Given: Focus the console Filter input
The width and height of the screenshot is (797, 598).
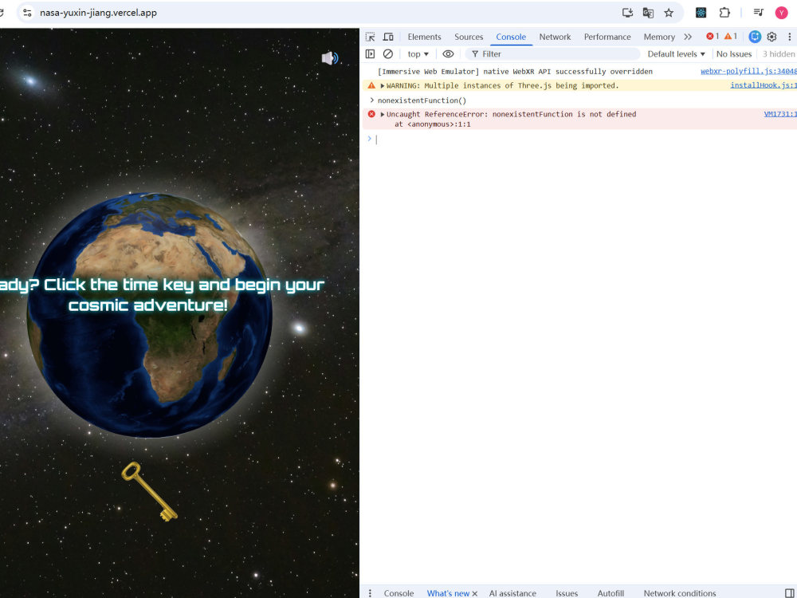Looking at the screenshot, I should click(x=553, y=54).
